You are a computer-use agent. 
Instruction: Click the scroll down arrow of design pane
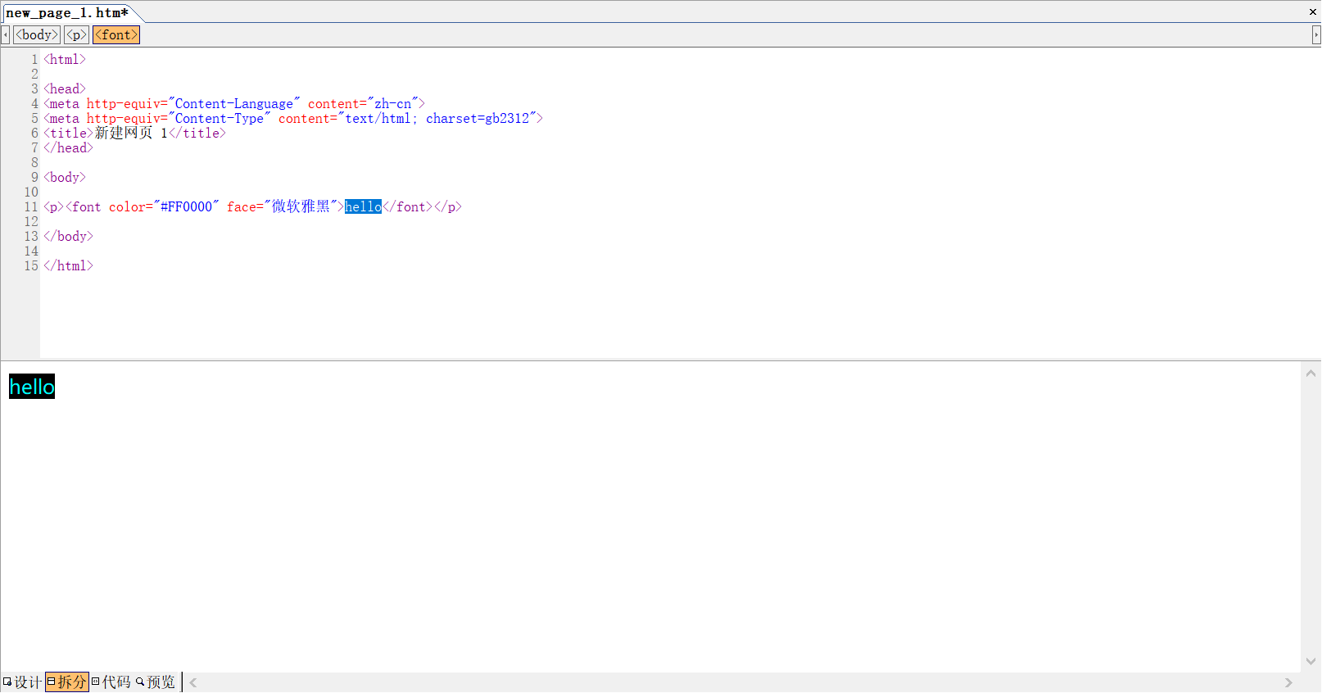[x=1311, y=661]
